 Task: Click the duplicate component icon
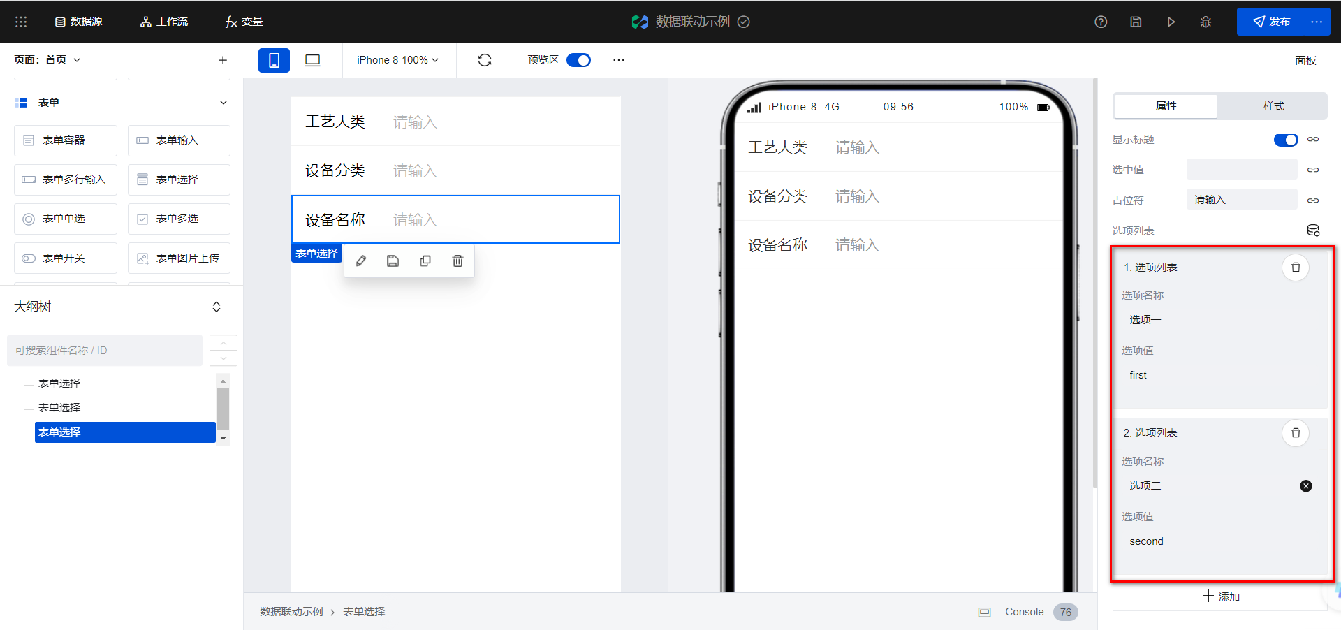(425, 261)
